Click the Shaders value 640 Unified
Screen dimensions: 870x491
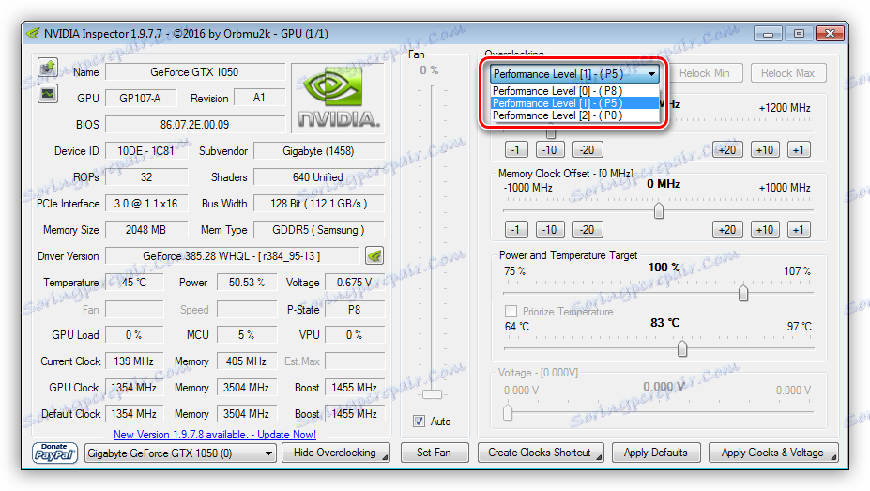(x=318, y=177)
